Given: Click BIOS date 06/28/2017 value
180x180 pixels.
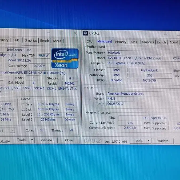Looking at the screenshot, I should coord(143,104).
